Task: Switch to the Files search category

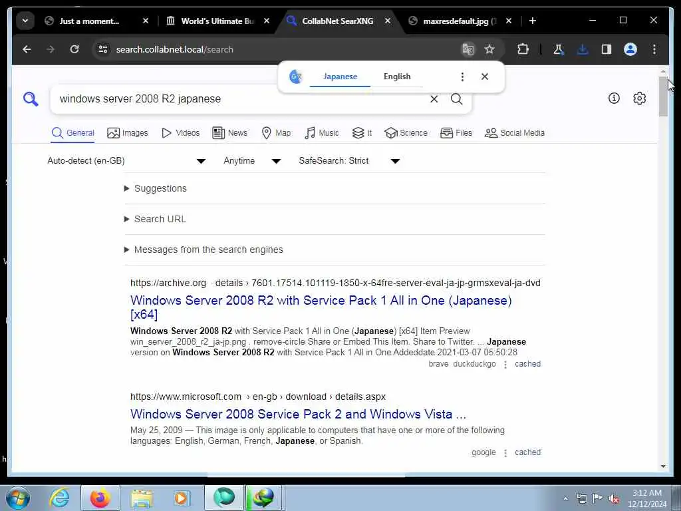Action: point(456,133)
